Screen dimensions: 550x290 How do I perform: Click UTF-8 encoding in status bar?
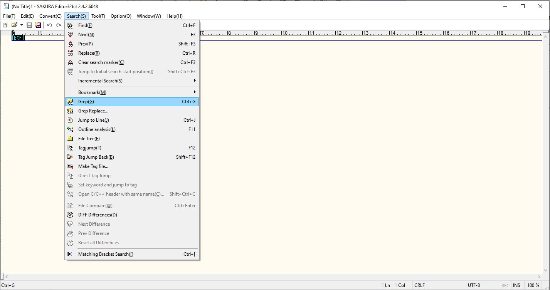tap(474, 285)
